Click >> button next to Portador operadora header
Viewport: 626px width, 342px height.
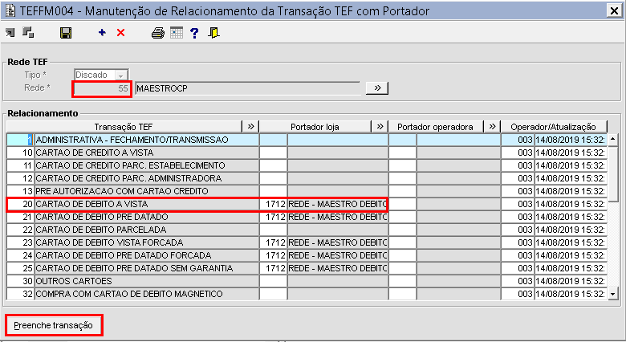(x=492, y=127)
